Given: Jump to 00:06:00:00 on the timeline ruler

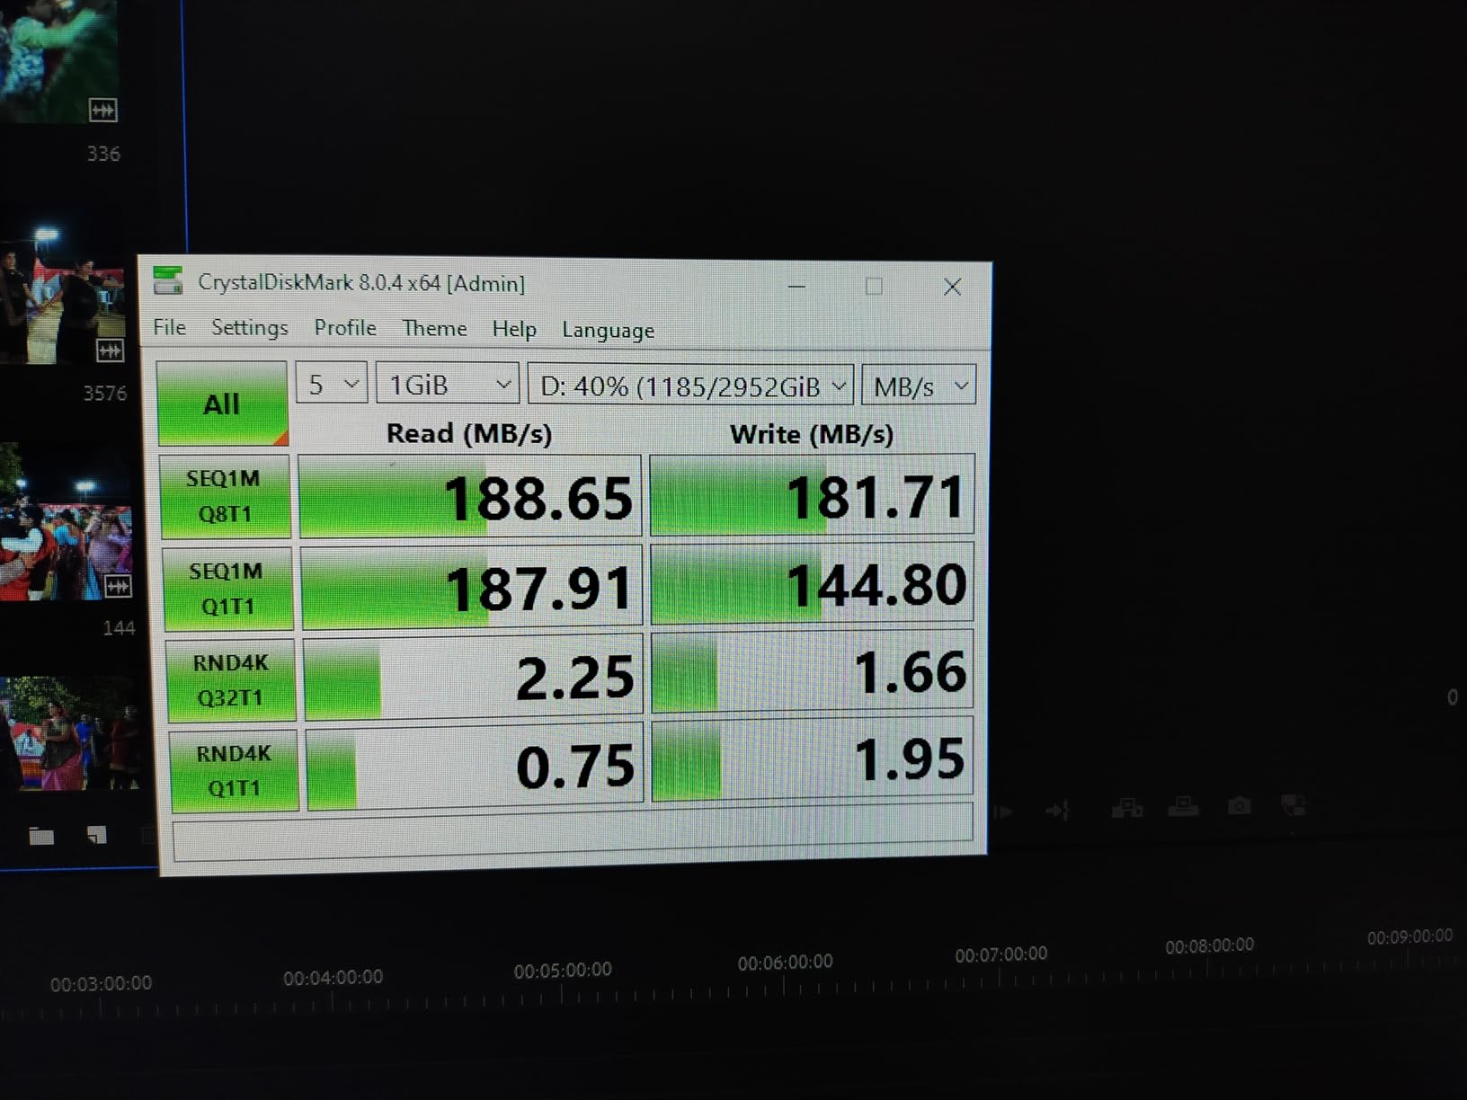Looking at the screenshot, I should point(785,962).
